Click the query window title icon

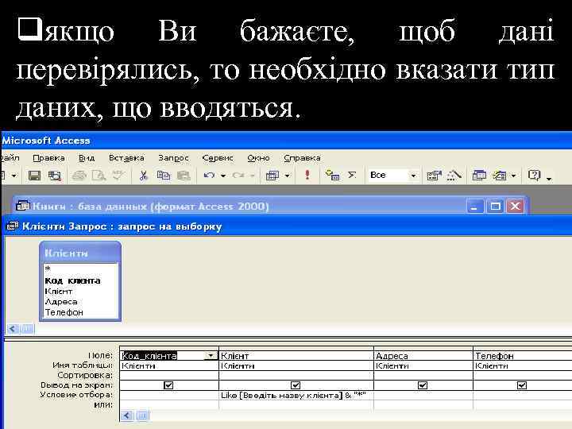pos(13,226)
